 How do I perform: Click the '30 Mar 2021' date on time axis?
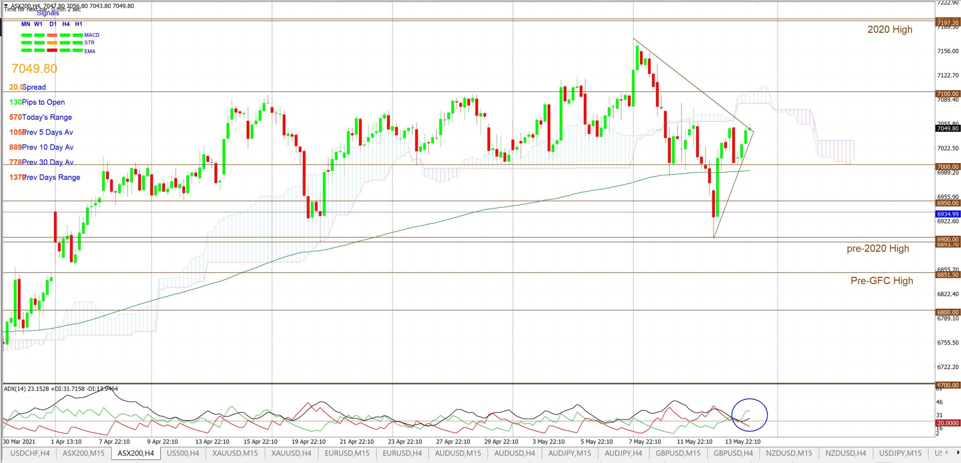[19, 442]
